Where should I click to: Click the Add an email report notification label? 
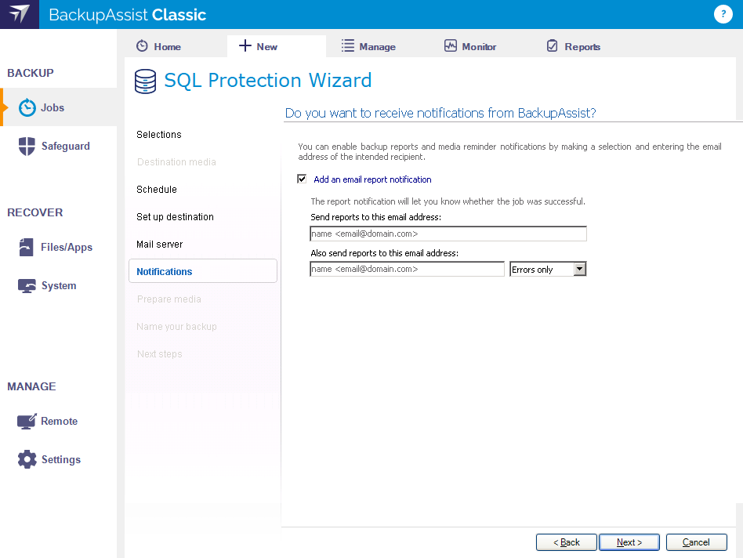pos(372,179)
